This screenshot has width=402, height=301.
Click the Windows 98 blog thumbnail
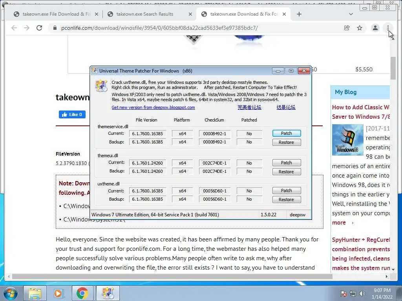tap(348, 140)
